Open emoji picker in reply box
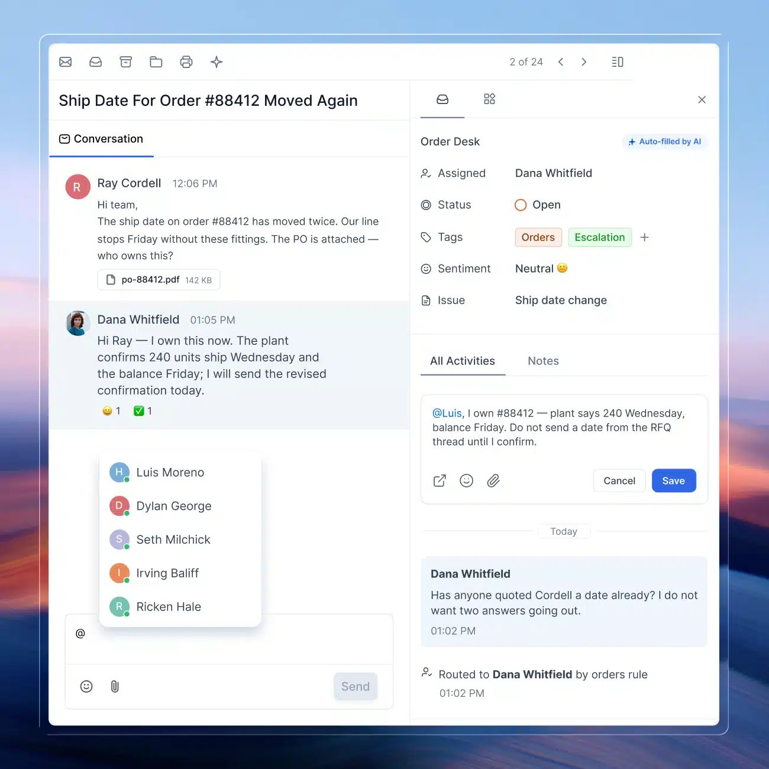Image resolution: width=769 pixels, height=769 pixels. tap(86, 686)
